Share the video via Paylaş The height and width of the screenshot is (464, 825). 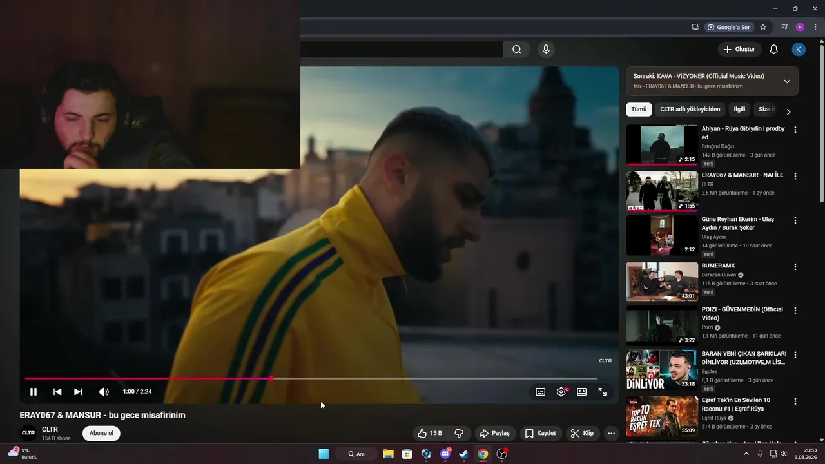(x=494, y=433)
